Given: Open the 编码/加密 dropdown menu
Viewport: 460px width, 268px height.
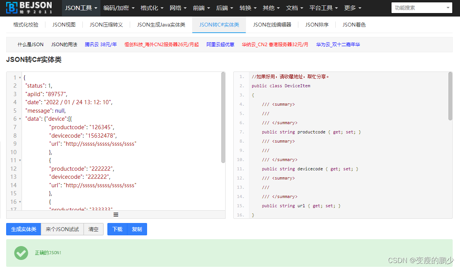Looking at the screenshot, I should [x=119, y=8].
